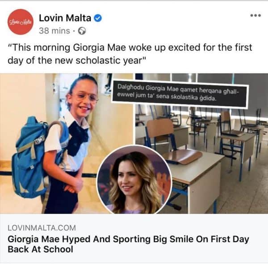Click the Lovin Malta red profile avatar
The width and height of the screenshot is (268, 264).
coord(21,22)
